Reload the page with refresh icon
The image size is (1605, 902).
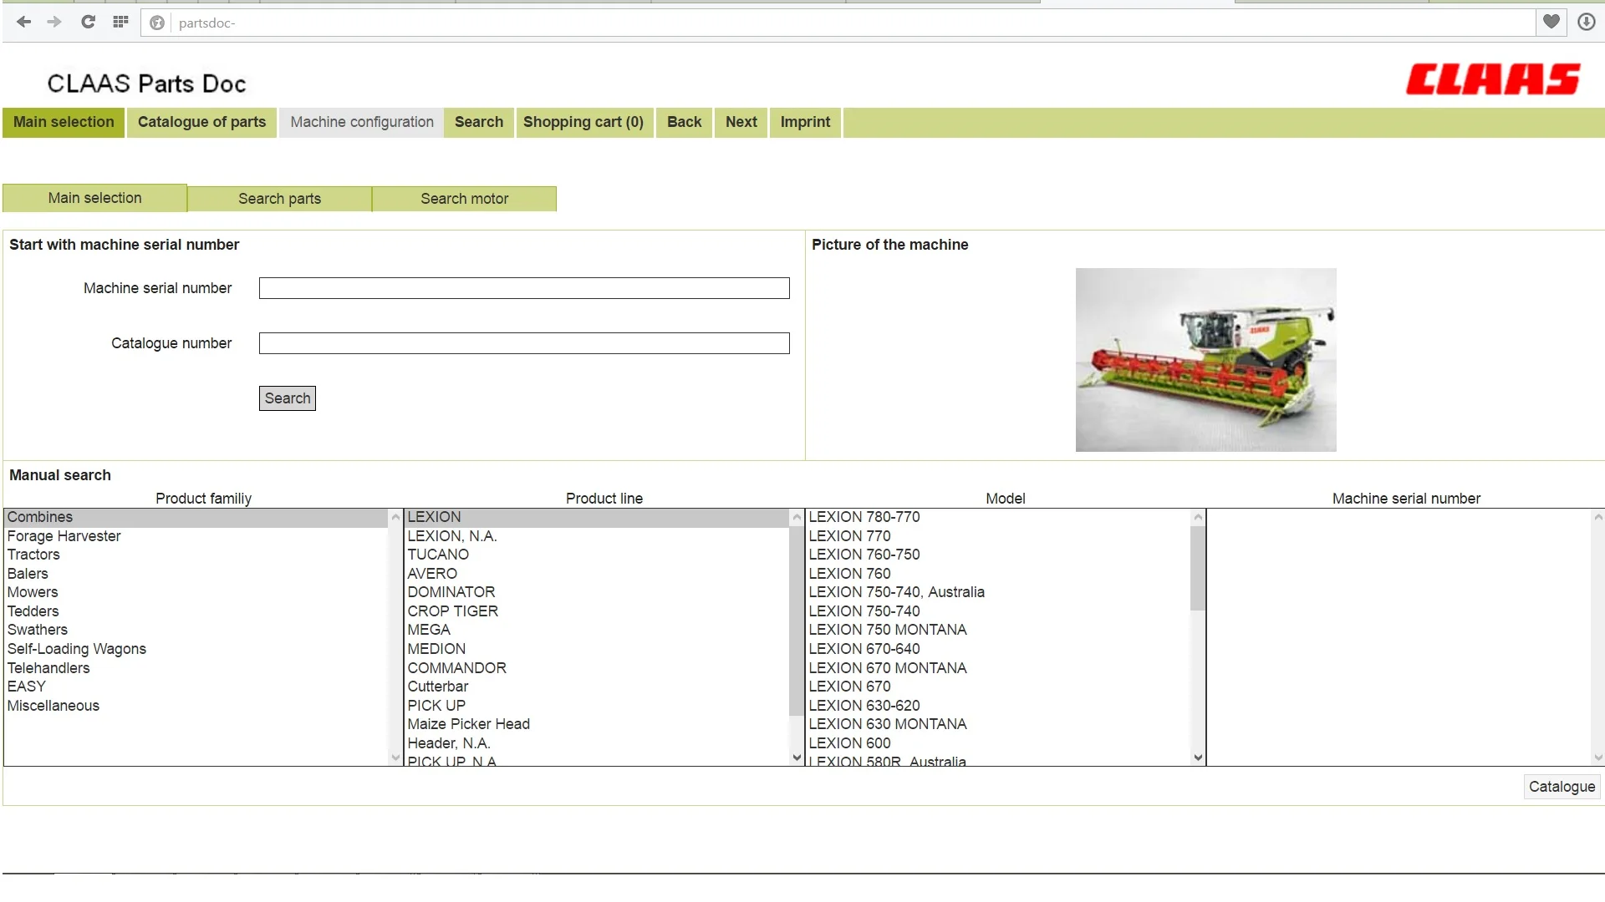click(88, 23)
